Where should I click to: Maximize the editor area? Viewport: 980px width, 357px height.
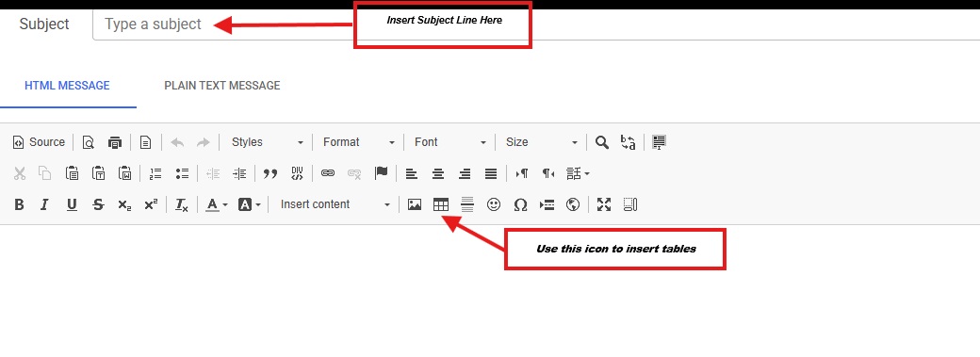(x=603, y=204)
